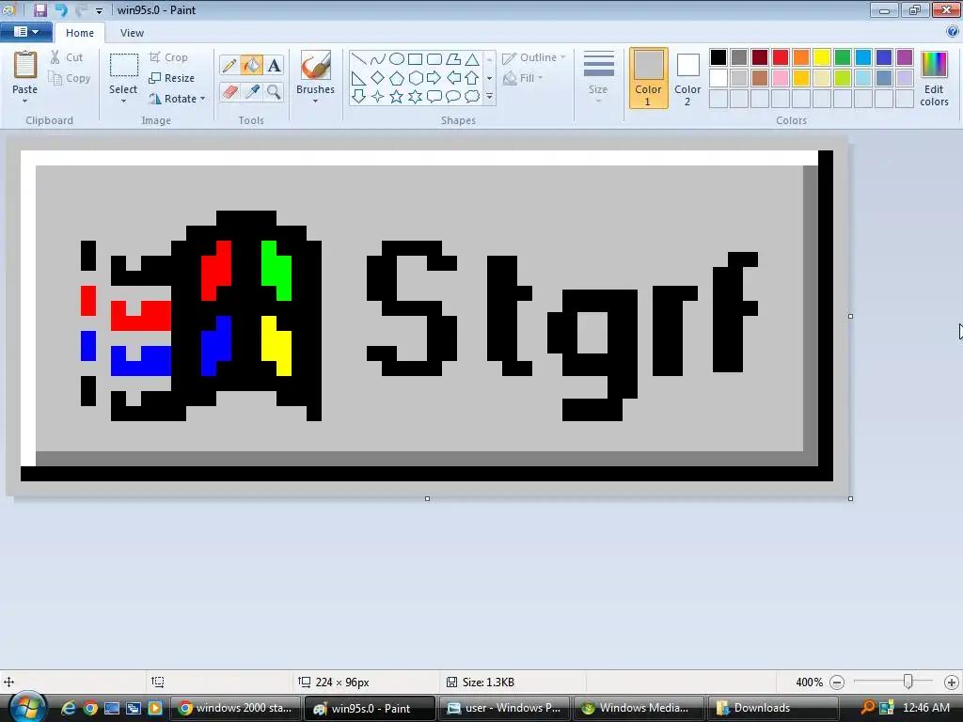
Task: Choose the Six-point star shape
Action: [x=415, y=97]
